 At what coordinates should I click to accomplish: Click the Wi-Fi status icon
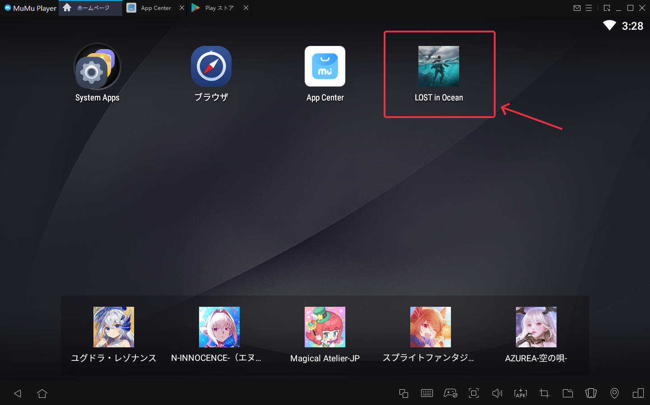(609, 26)
